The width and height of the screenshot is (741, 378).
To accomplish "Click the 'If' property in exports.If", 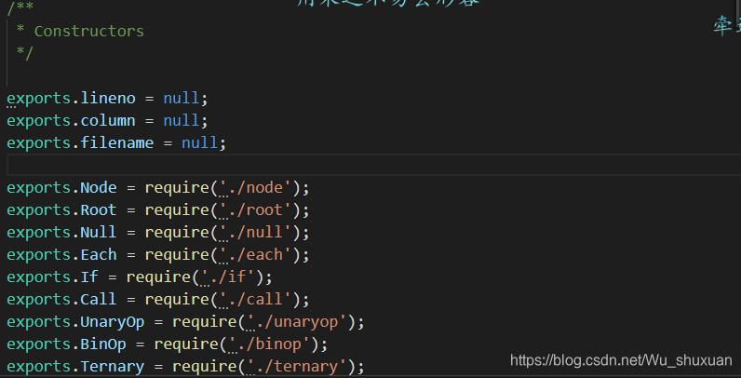I will (89, 277).
